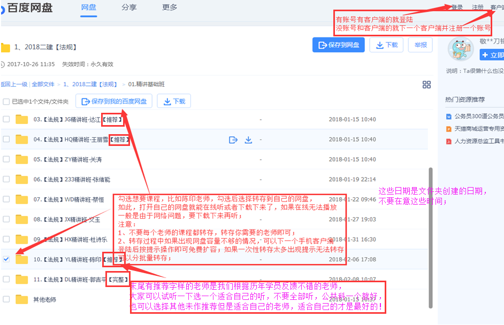The image size is (504, 325).
Task: Open recommended resource 公务员300道公务员
Action: [x=479, y=116]
